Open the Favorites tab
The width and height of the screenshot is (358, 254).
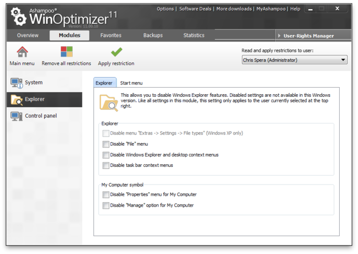pyautogui.click(x=111, y=36)
